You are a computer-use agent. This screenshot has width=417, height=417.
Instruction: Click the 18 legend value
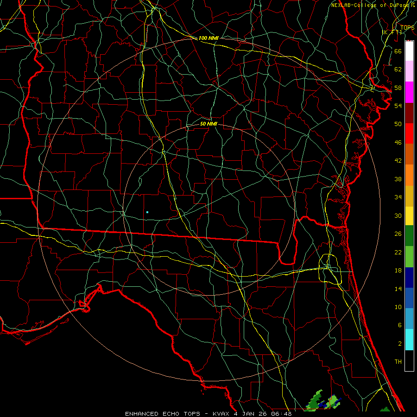point(398,271)
